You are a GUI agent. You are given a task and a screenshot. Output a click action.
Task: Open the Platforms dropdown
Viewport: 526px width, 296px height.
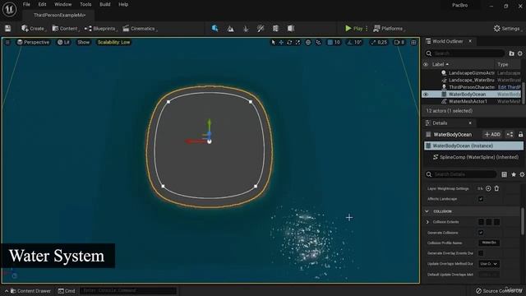[389, 29]
